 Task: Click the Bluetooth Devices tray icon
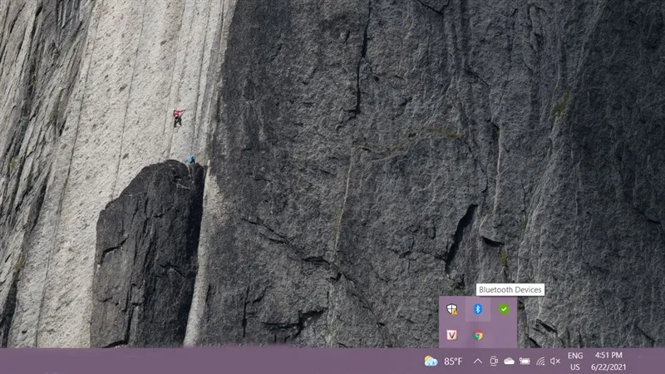[x=478, y=309]
